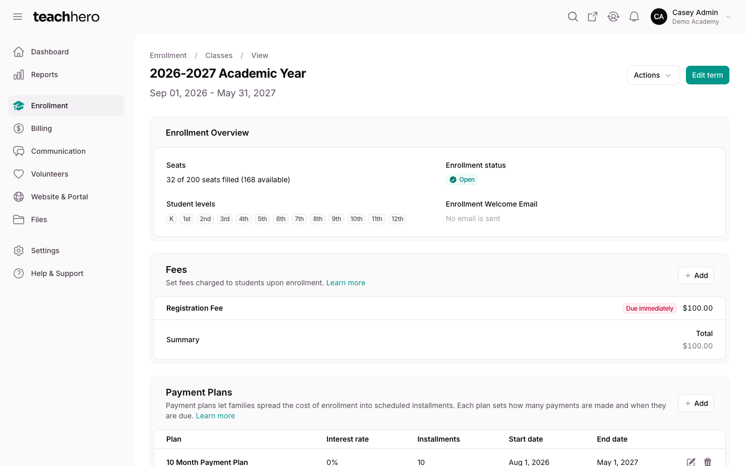Click the No email is sent text
The image size is (746, 466).
tap(473, 219)
